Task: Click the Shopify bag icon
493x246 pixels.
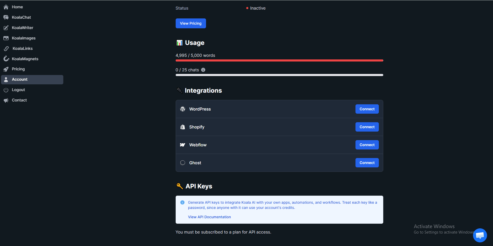Action: pyautogui.click(x=183, y=127)
